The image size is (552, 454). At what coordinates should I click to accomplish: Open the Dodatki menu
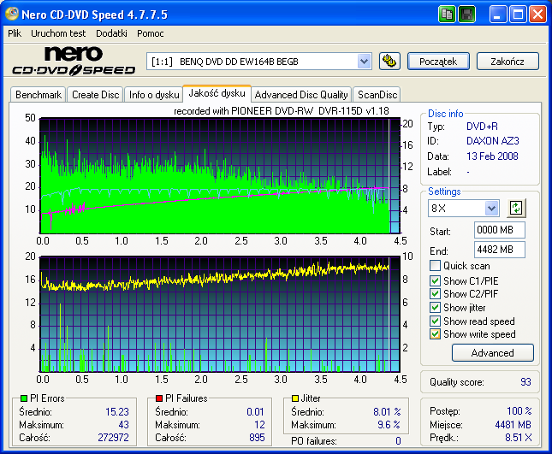(111, 33)
